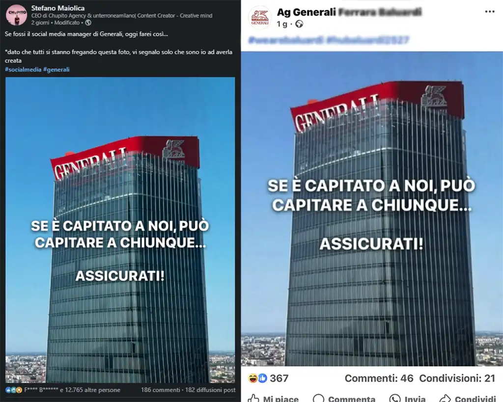Open Commenti: 46 on the Facebook post
Screen dimensions: 503x402
(379, 378)
